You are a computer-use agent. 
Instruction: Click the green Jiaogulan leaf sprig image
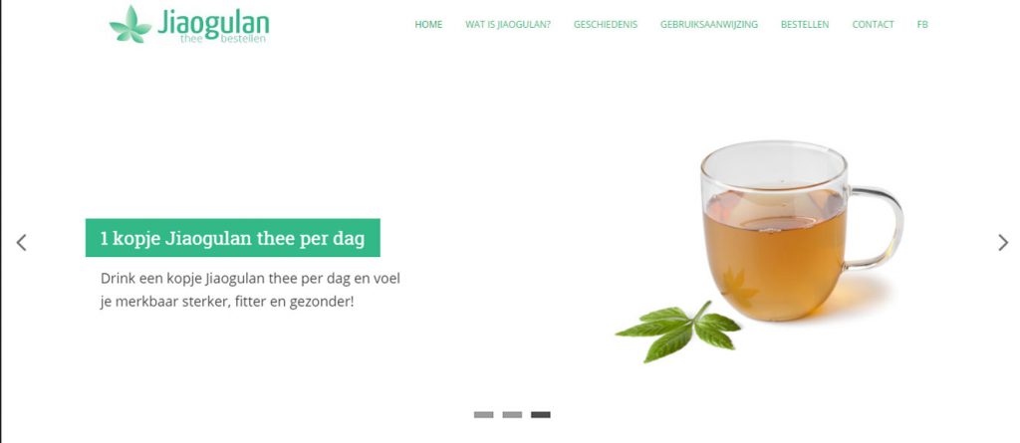pyautogui.click(x=677, y=330)
